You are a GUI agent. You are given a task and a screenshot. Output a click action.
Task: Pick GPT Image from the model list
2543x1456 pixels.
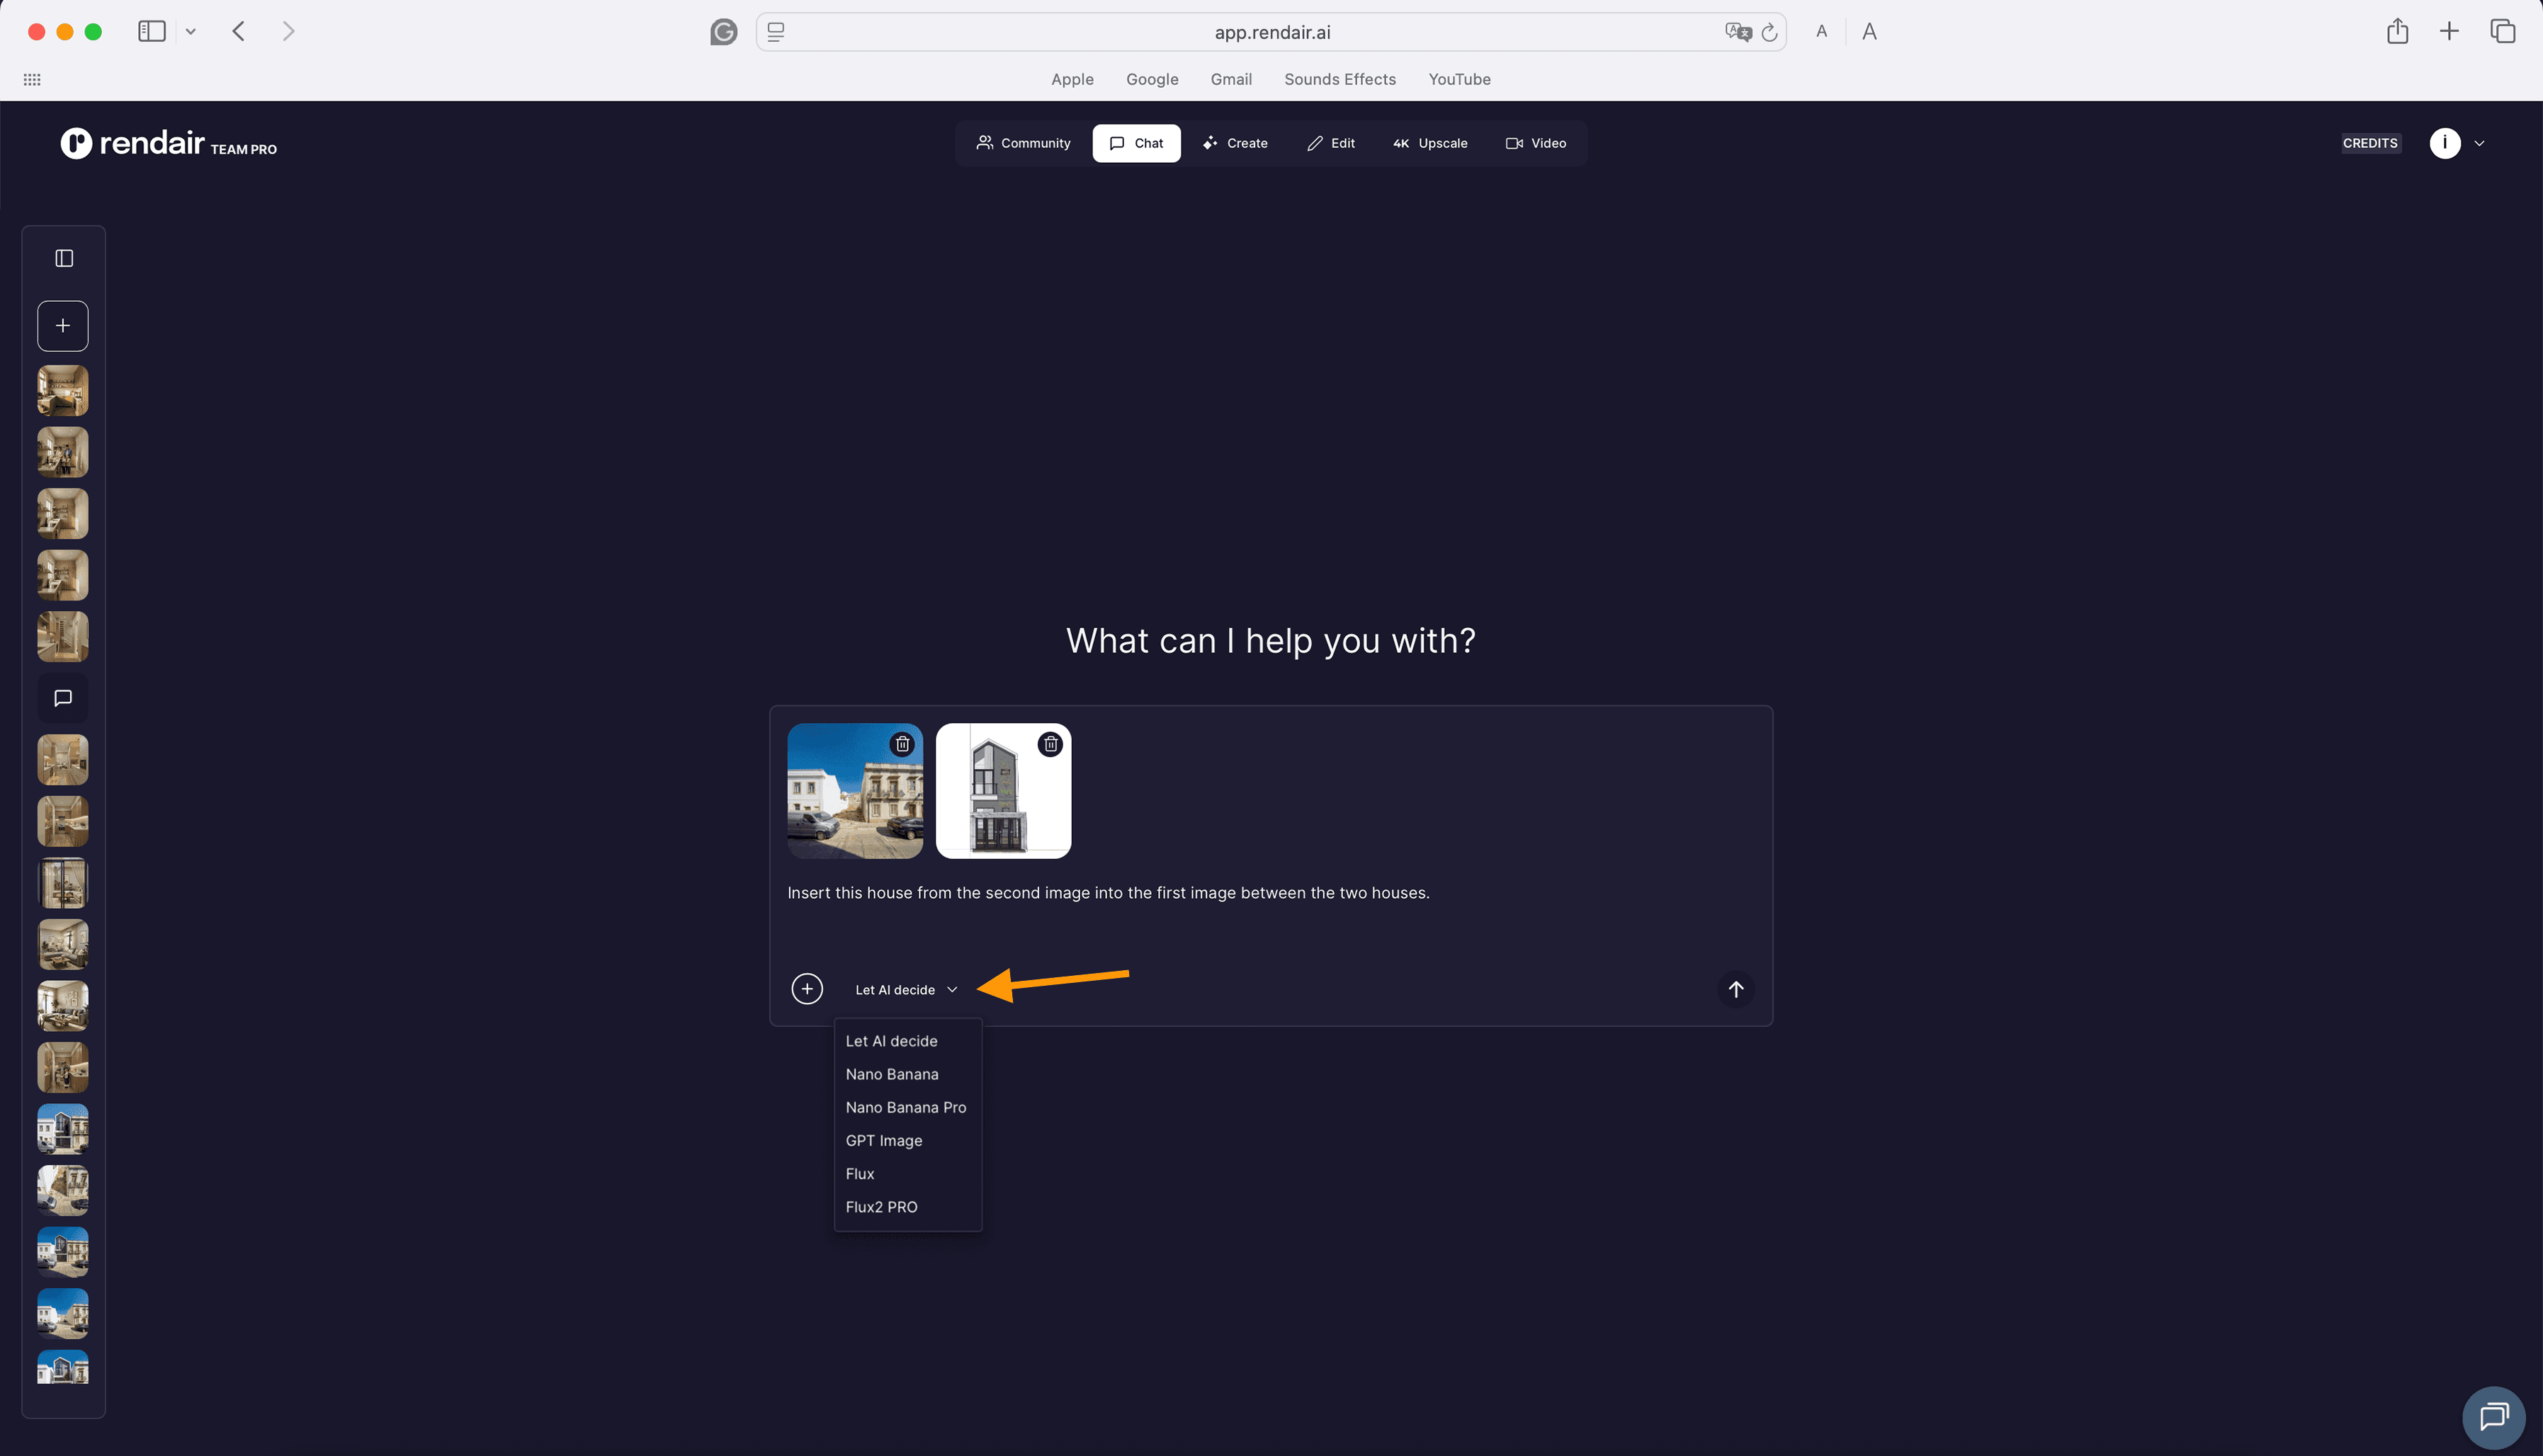click(x=883, y=1140)
